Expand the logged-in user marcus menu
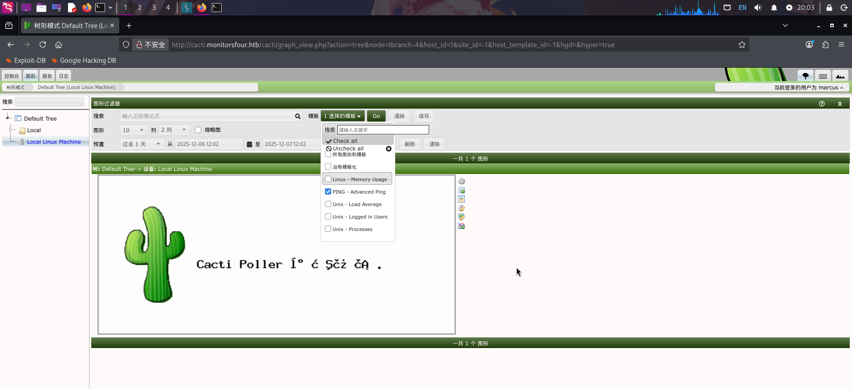Image resolution: width=852 pixels, height=389 pixels. coord(809,88)
